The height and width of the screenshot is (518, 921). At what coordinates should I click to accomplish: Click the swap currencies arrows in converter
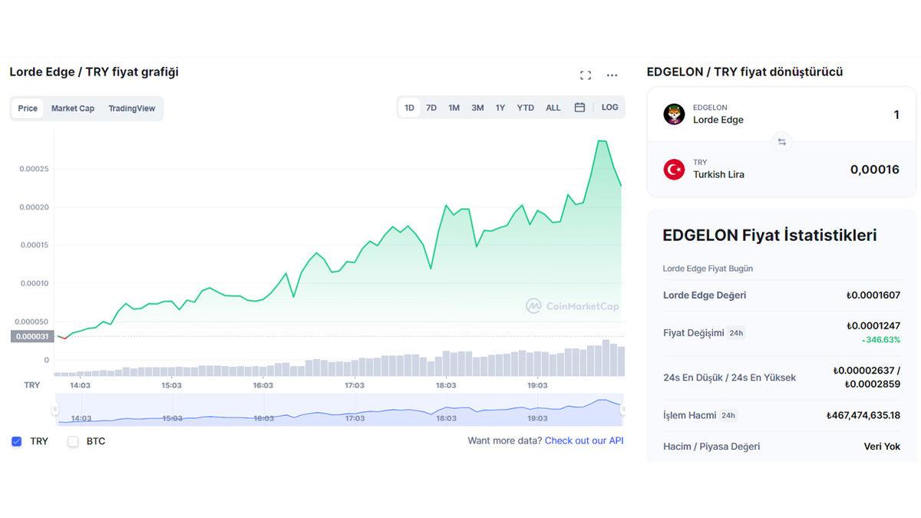pos(781,141)
